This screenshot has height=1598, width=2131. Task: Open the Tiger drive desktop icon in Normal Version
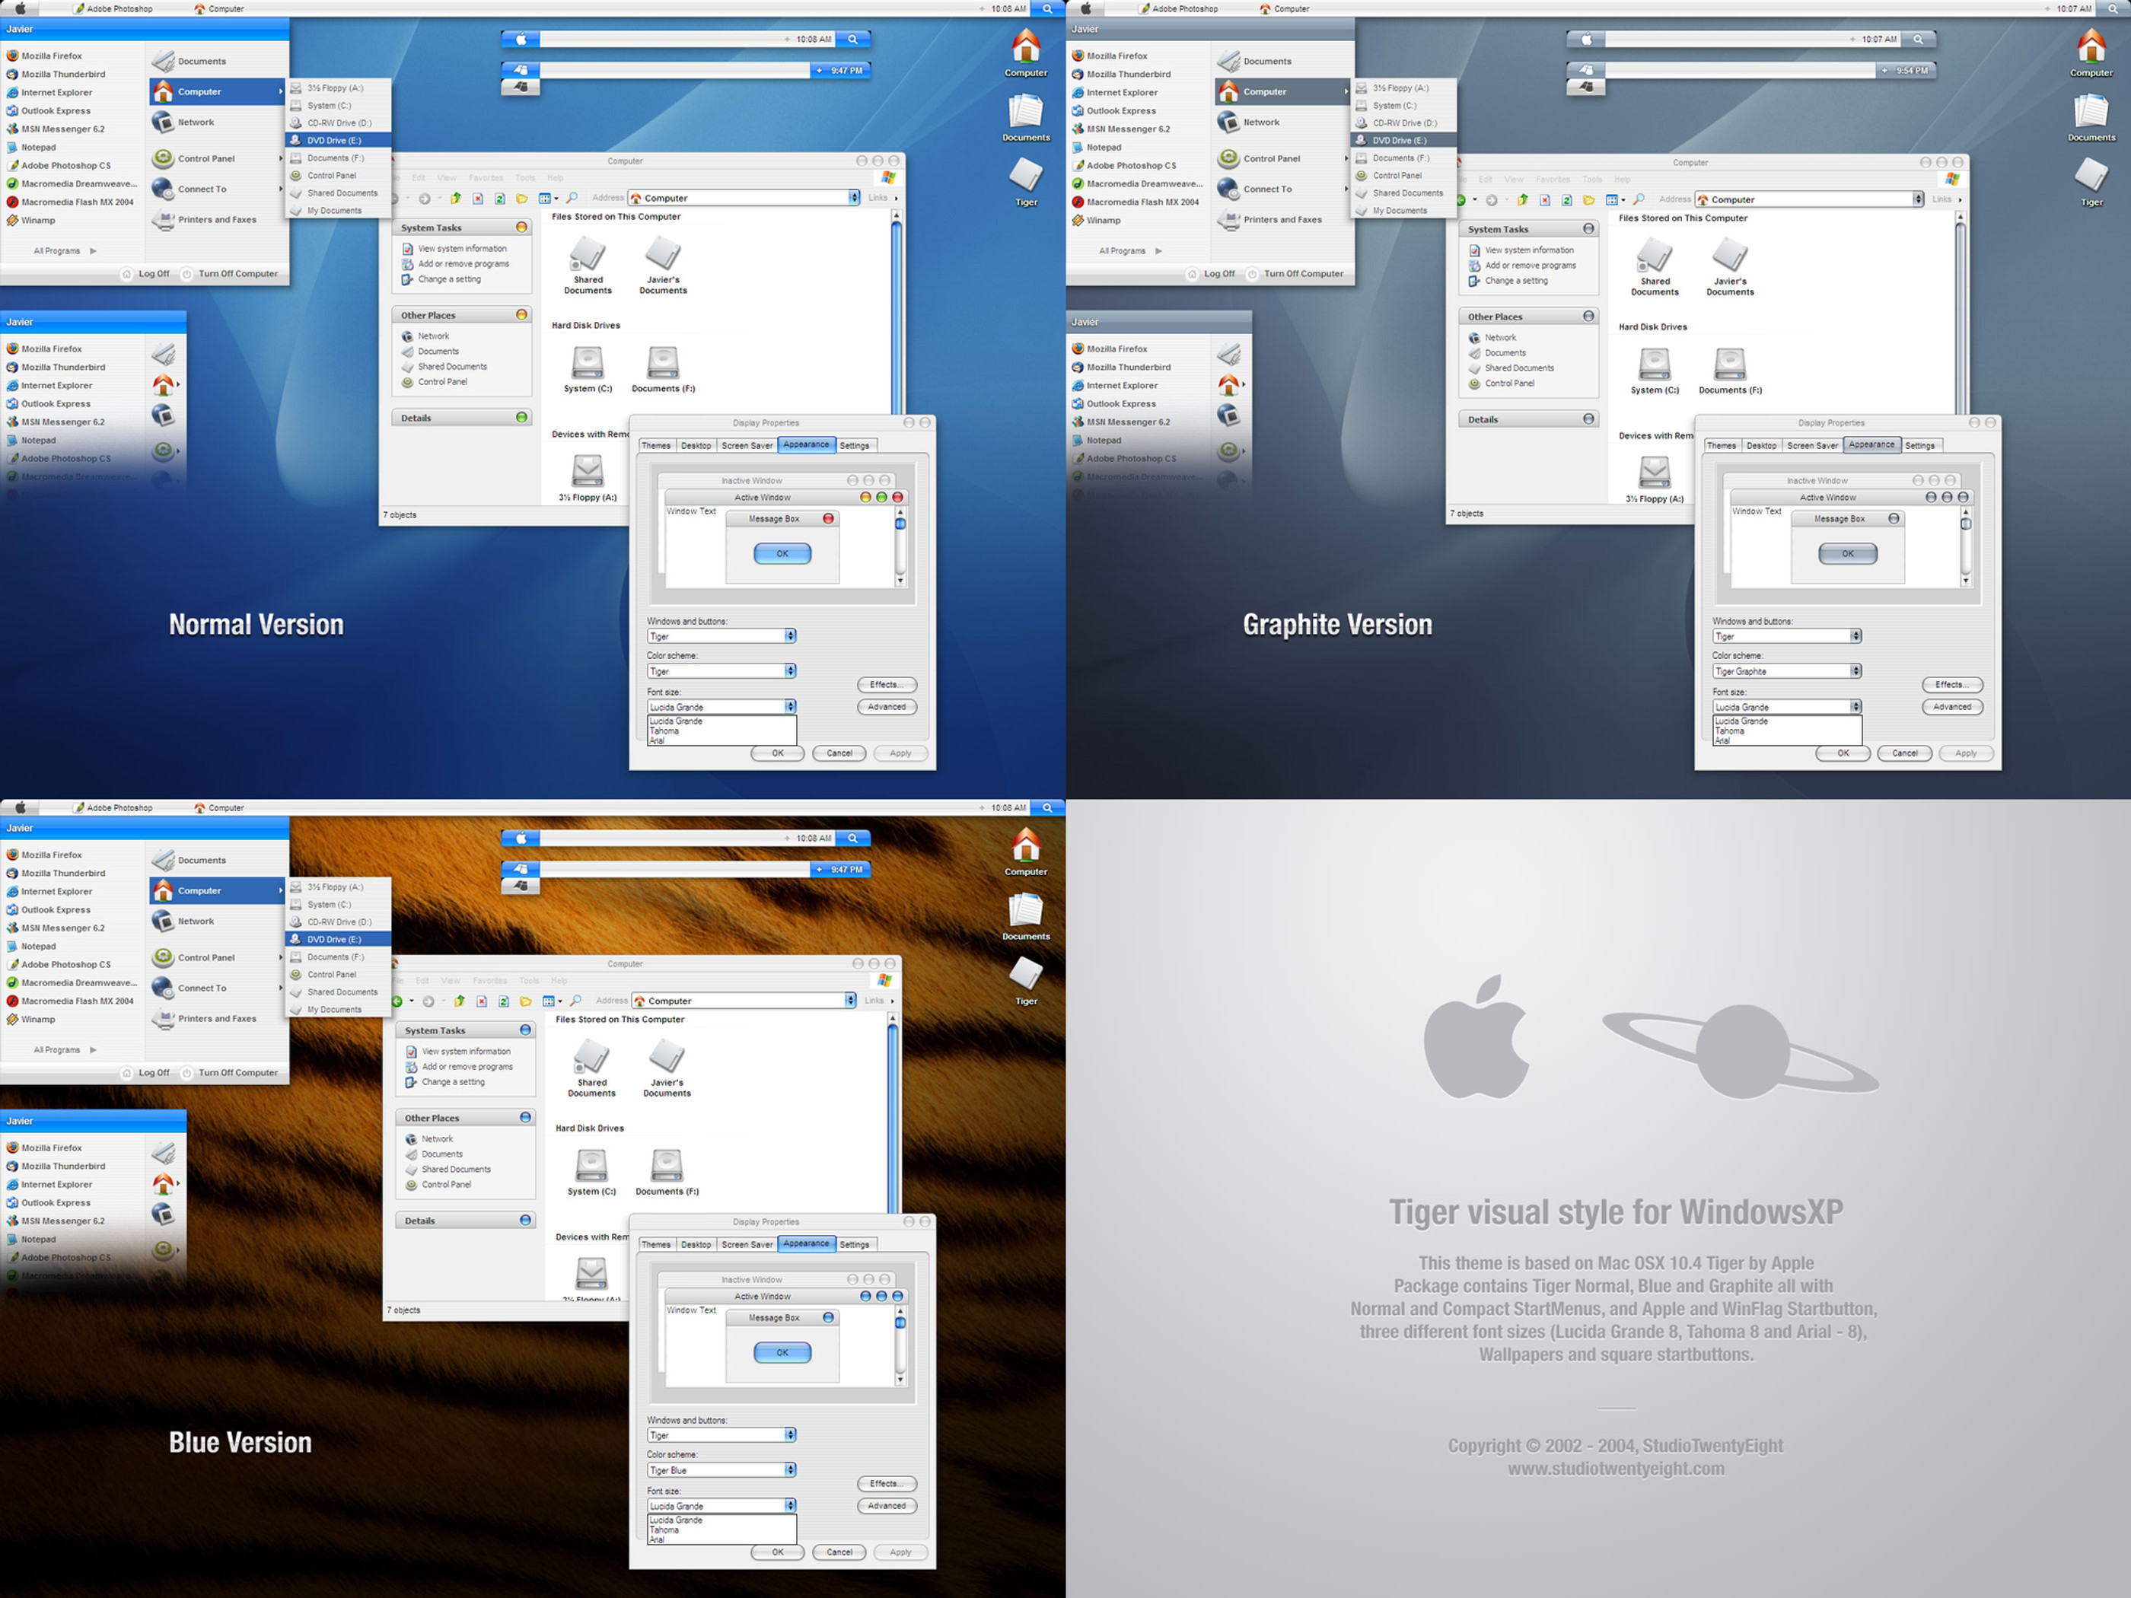click(1026, 182)
